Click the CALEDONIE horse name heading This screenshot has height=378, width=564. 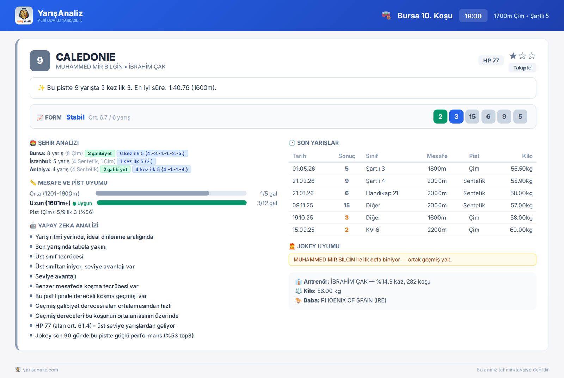click(x=86, y=57)
